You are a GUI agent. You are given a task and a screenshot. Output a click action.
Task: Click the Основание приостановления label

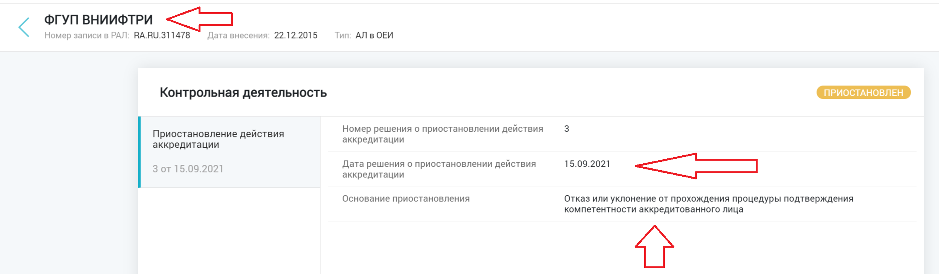[406, 199]
